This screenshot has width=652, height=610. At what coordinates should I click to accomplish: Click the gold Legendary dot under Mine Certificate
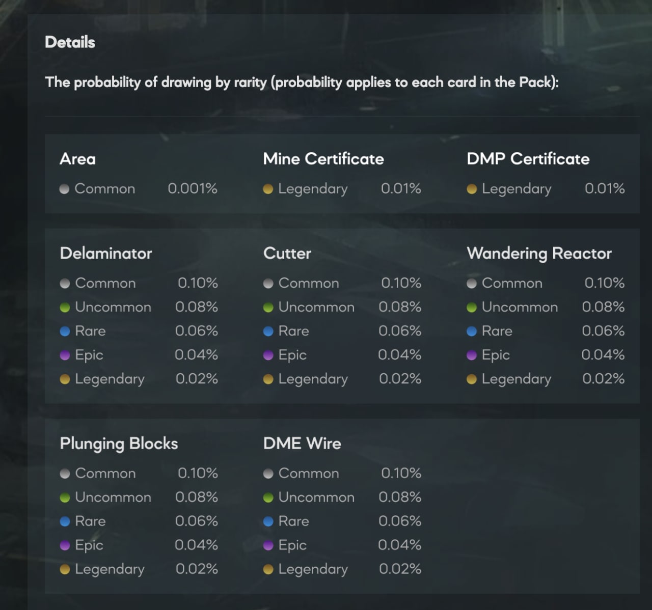268,189
